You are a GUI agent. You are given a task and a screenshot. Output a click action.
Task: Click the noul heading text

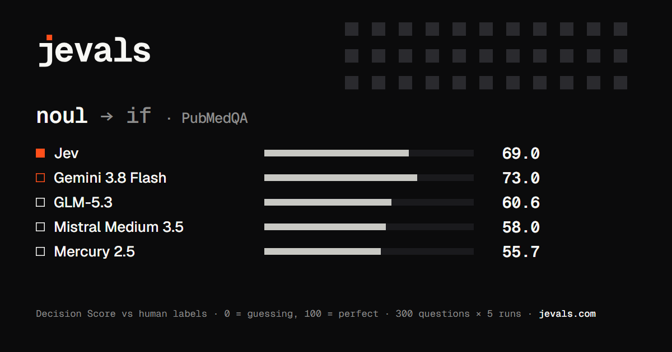tap(62, 116)
